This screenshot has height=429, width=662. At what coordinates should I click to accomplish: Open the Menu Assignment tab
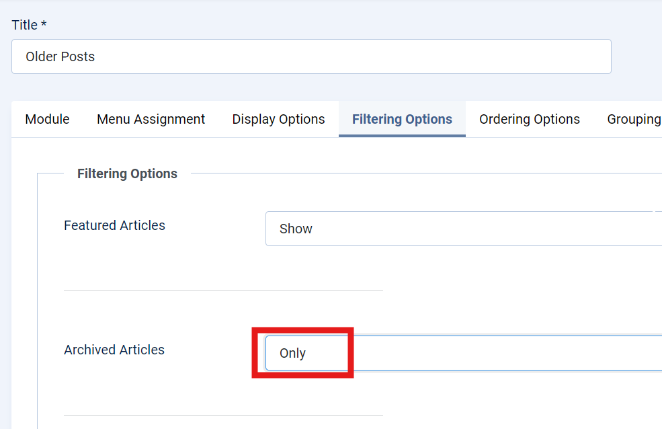click(x=151, y=120)
